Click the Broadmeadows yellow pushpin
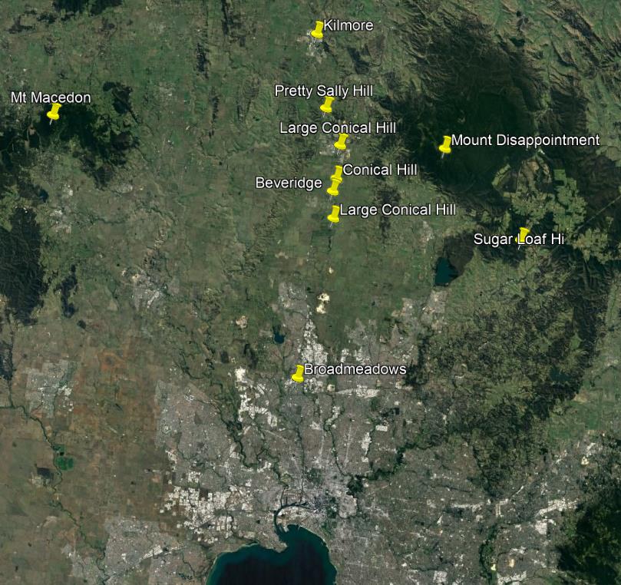 [298, 373]
